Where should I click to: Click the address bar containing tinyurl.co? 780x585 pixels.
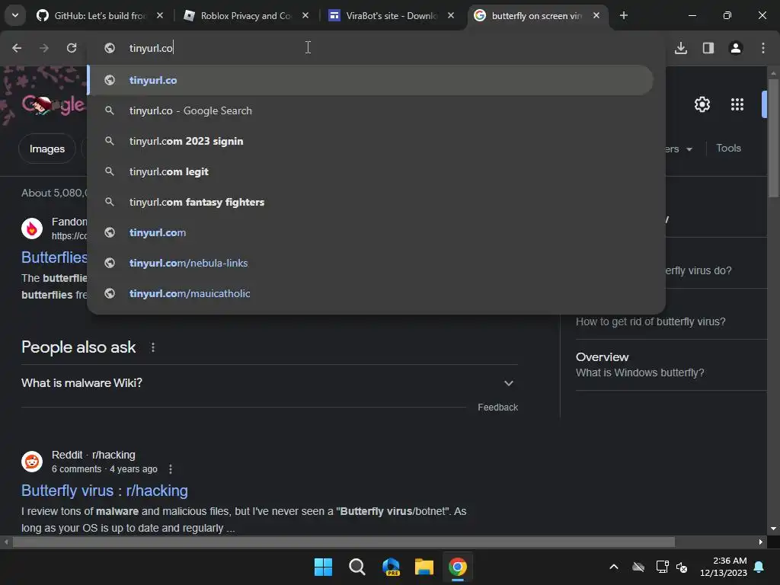[x=376, y=48]
